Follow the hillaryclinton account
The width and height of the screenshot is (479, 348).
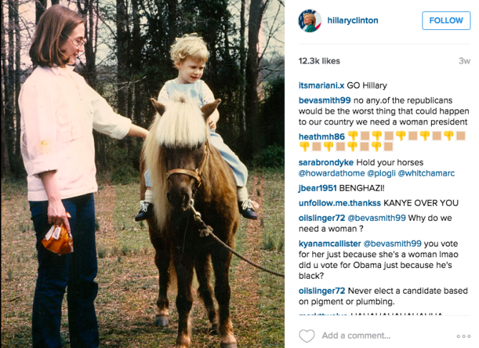point(446,21)
